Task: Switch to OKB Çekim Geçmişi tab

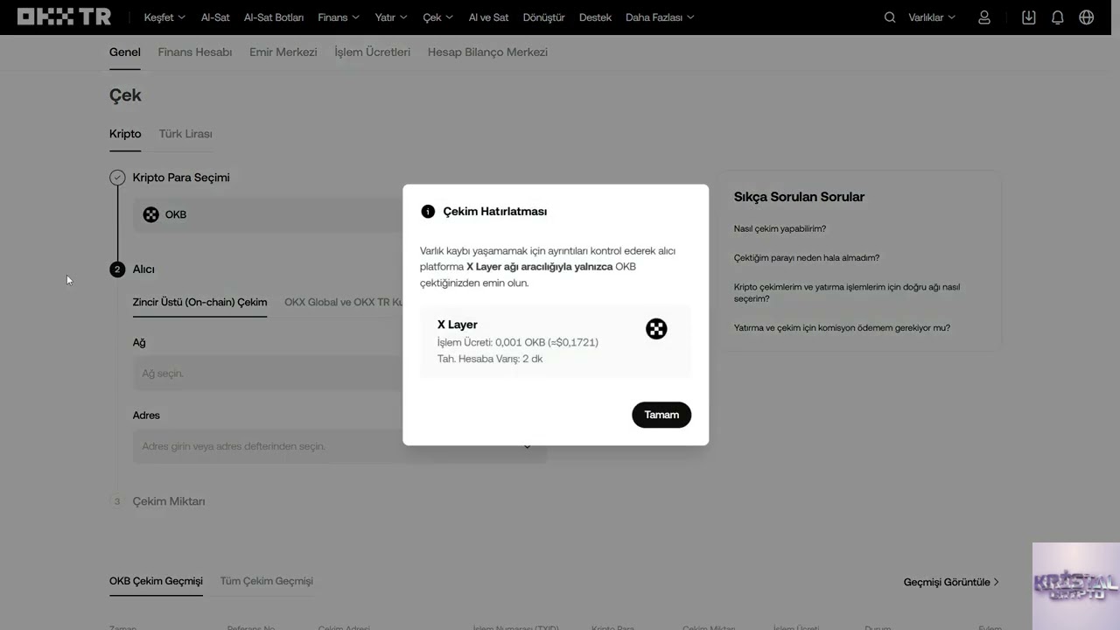Action: pos(156,581)
